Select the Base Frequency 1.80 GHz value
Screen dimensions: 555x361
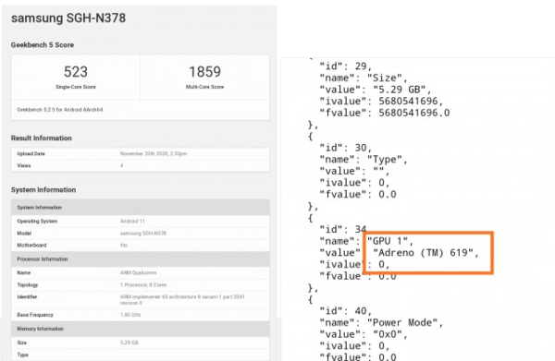[130, 315]
